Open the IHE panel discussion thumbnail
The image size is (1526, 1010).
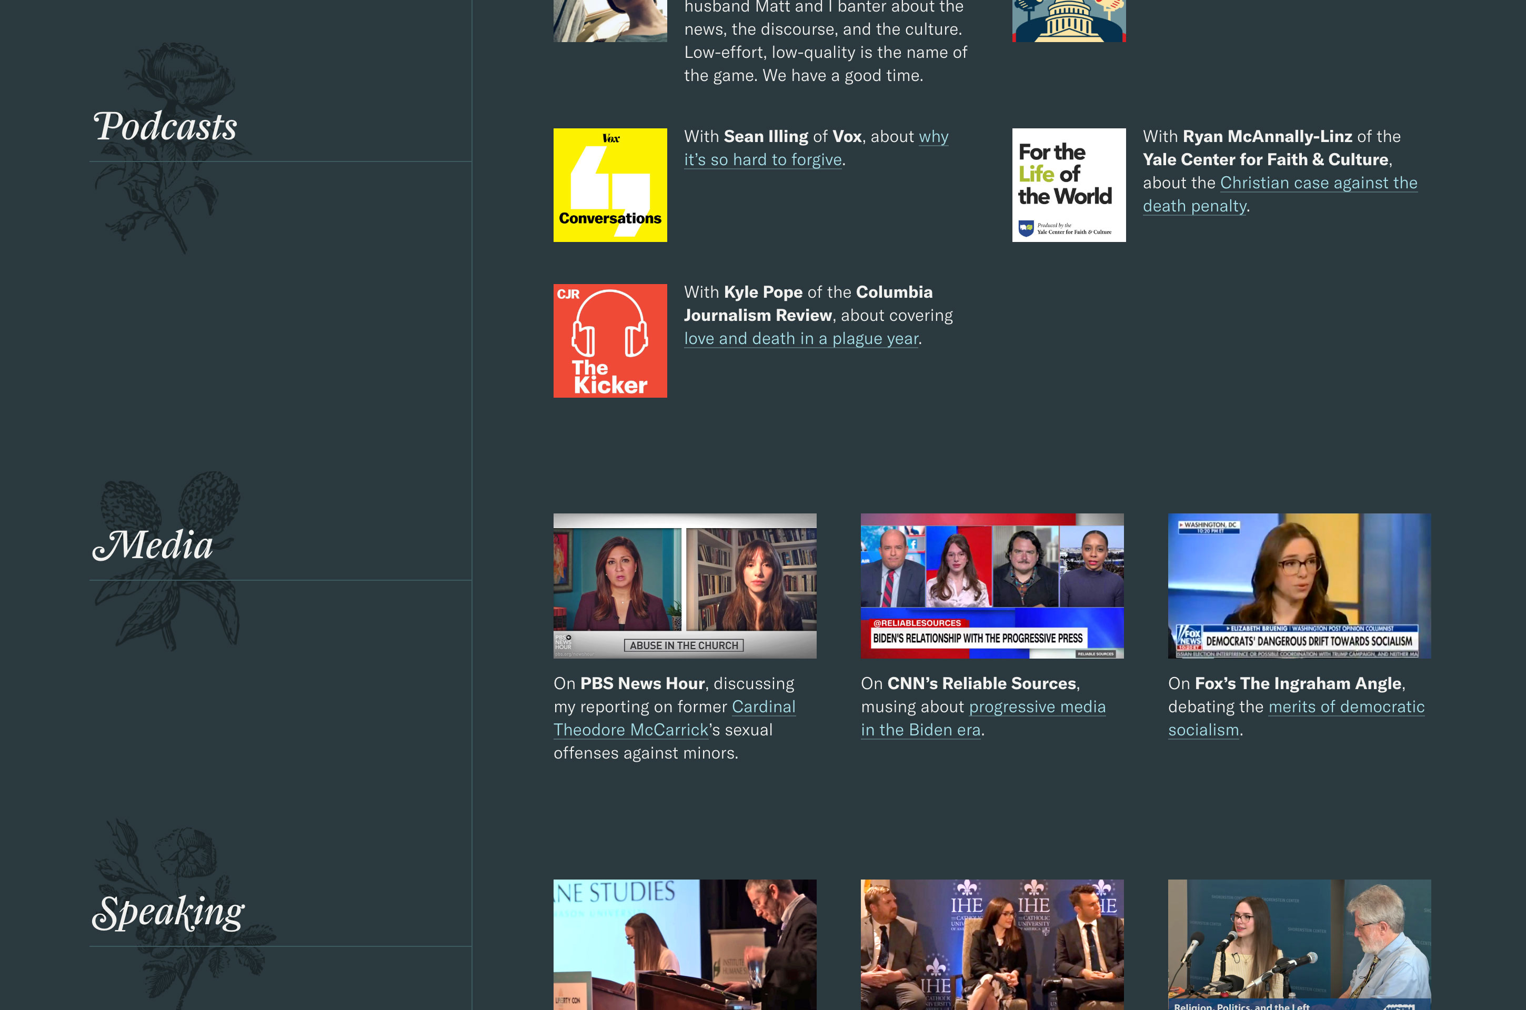pyautogui.click(x=992, y=944)
